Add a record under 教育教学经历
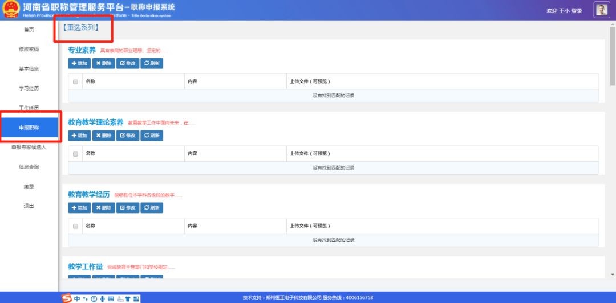 pos(79,208)
